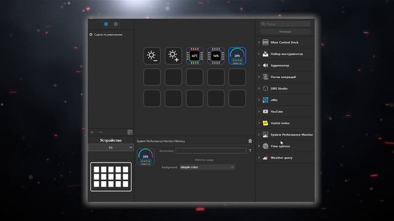Expand the Rline Control Deck category
Viewport: 394px width, 221px height.
click(259, 42)
